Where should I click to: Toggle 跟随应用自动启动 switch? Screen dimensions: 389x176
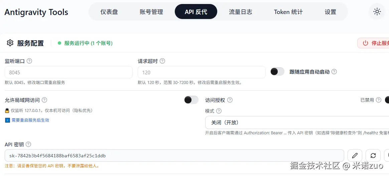pos(277,72)
